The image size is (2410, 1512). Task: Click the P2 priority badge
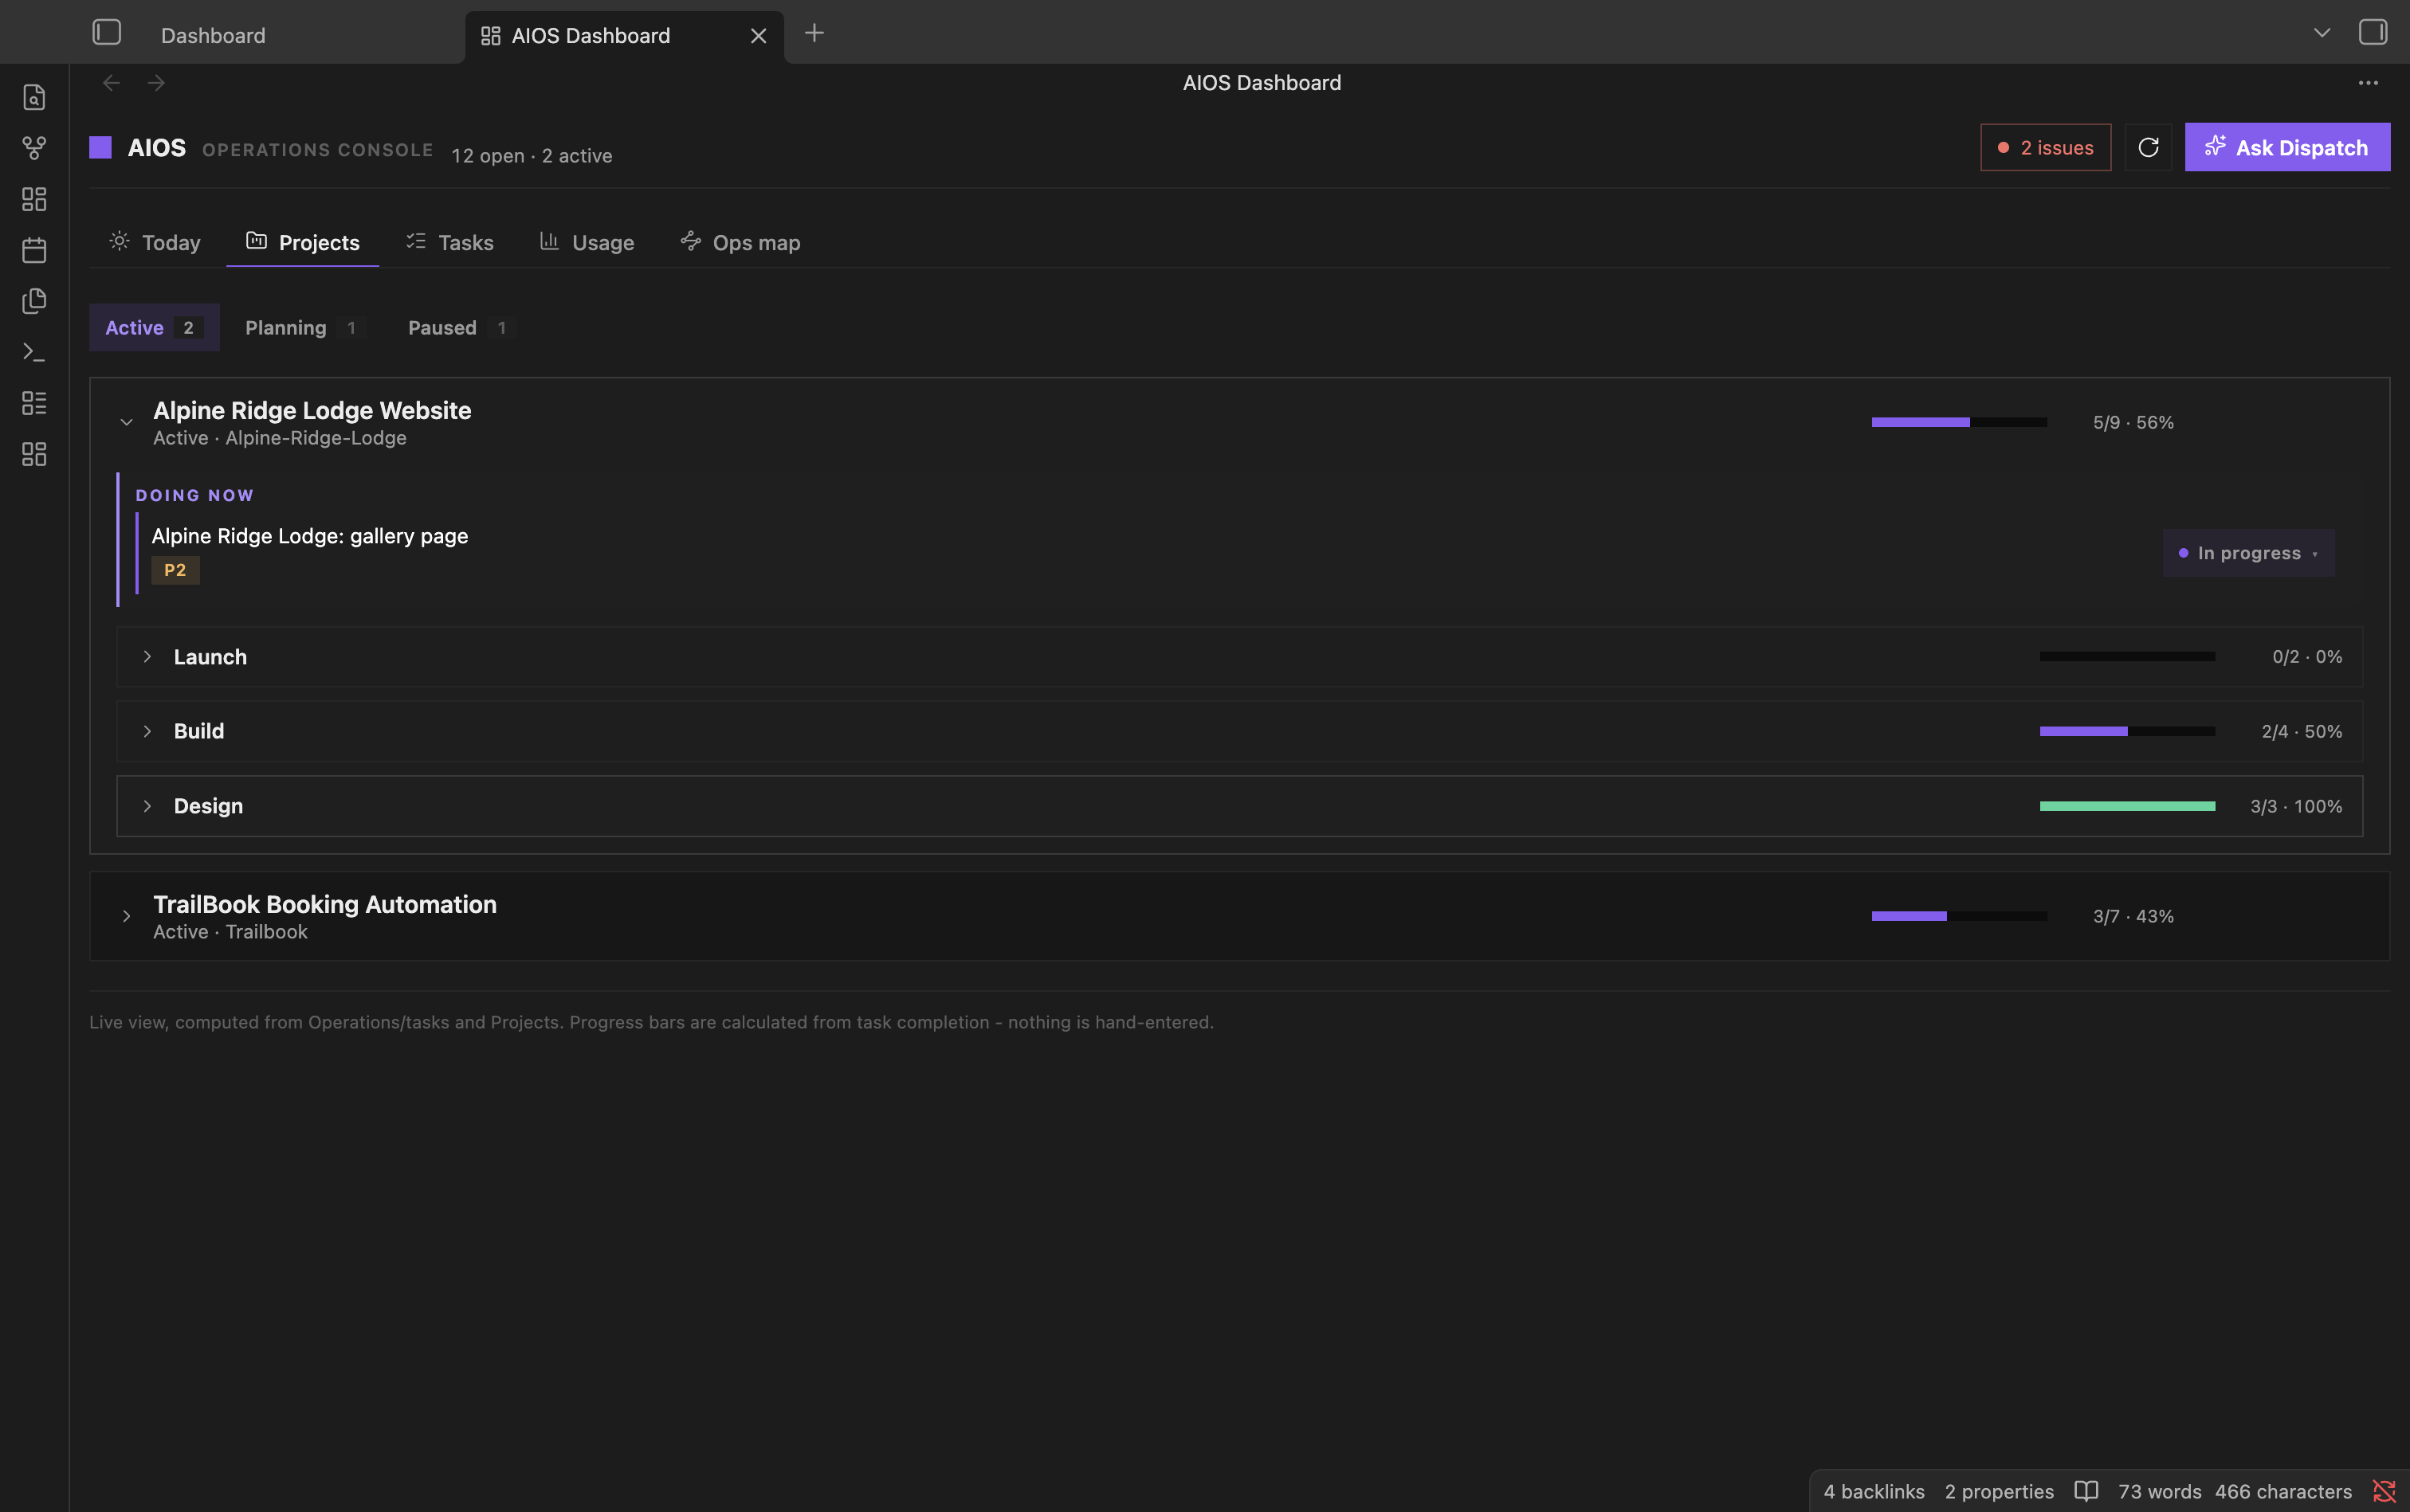click(175, 570)
